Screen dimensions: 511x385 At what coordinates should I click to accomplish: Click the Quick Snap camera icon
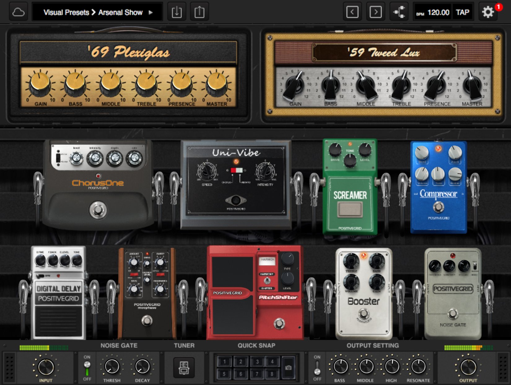pyautogui.click(x=288, y=368)
